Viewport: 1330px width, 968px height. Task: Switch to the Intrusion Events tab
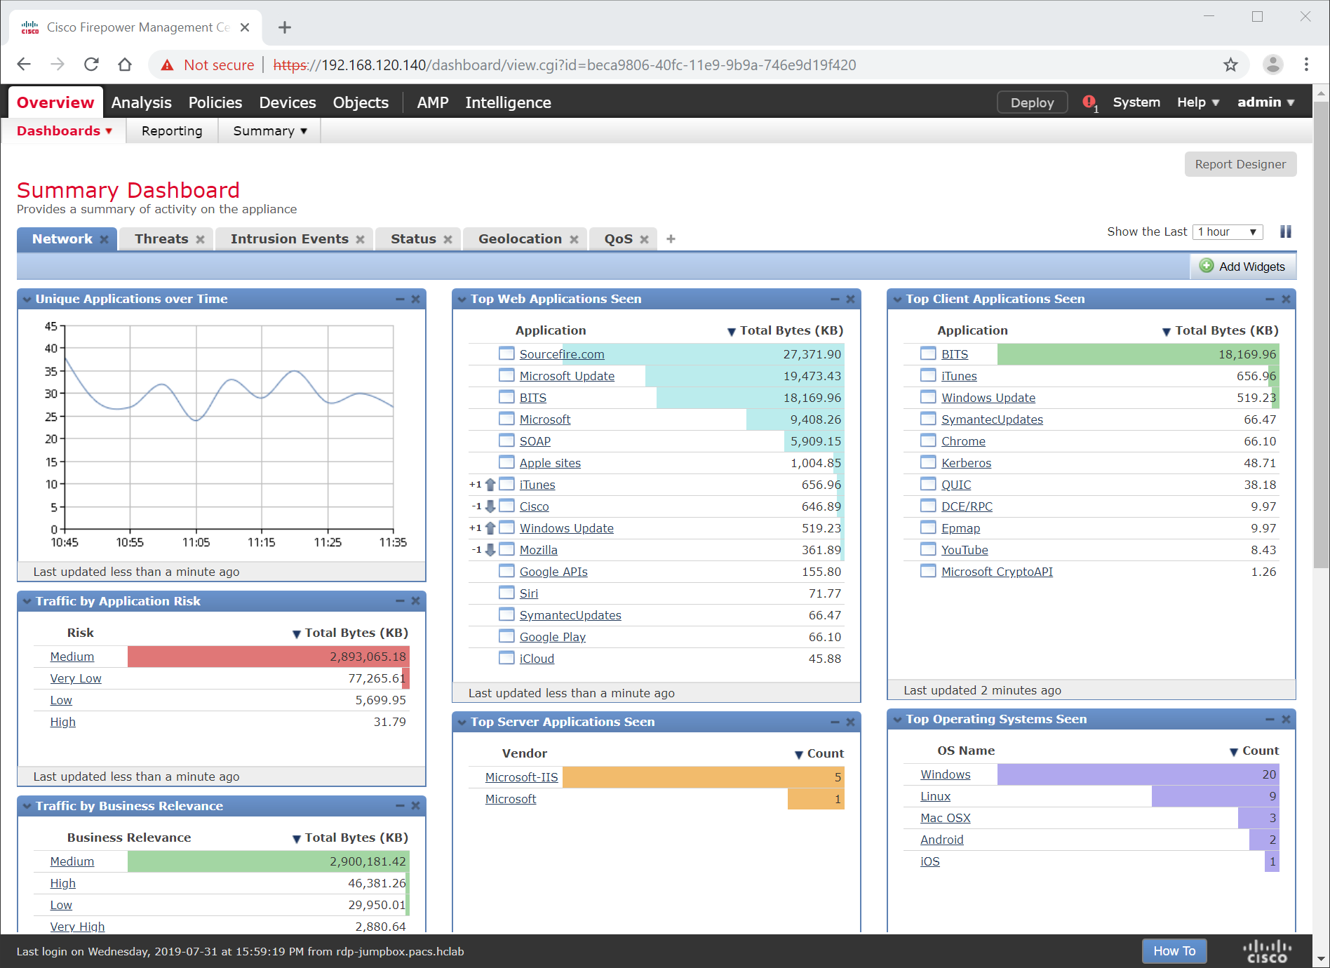click(289, 239)
